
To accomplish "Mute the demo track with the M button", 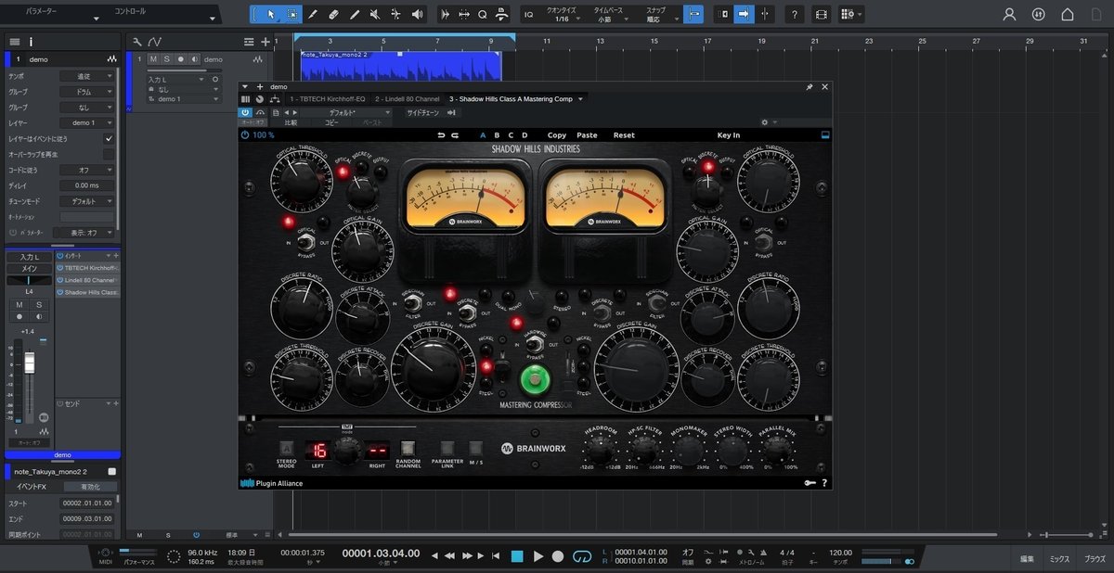I will pos(153,59).
